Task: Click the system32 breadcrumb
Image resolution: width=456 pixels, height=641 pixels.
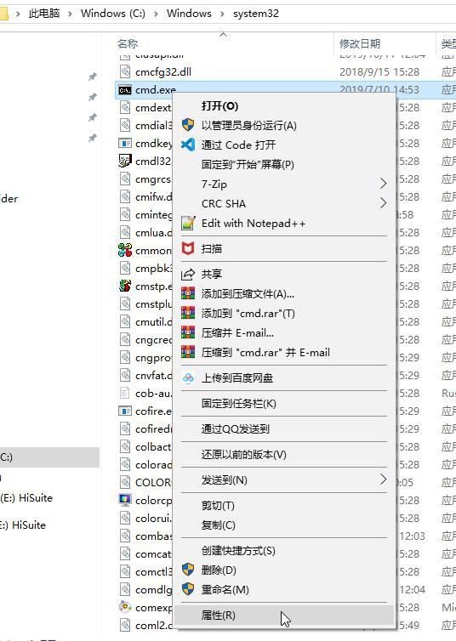Action: 256,14
